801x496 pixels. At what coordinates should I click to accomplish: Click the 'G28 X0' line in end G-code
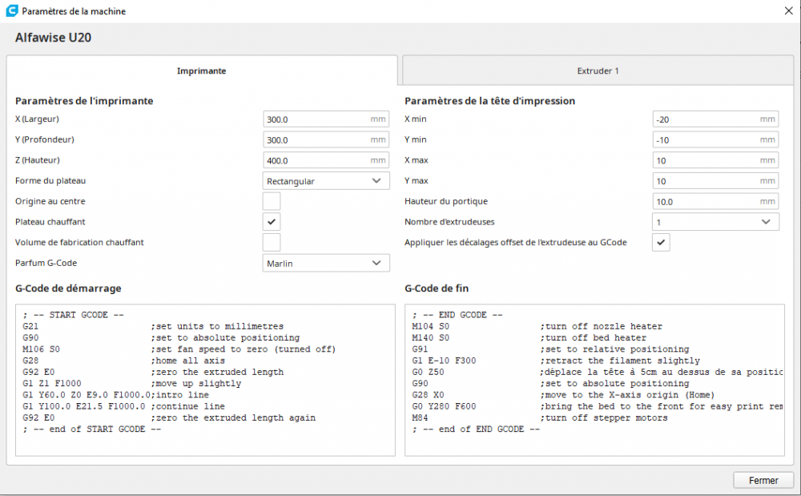click(x=563, y=395)
